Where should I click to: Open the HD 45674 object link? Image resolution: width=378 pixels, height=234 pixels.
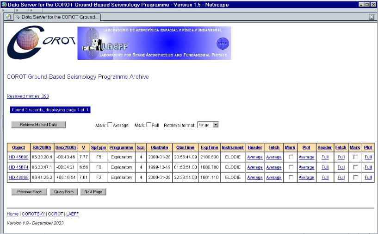click(19, 167)
